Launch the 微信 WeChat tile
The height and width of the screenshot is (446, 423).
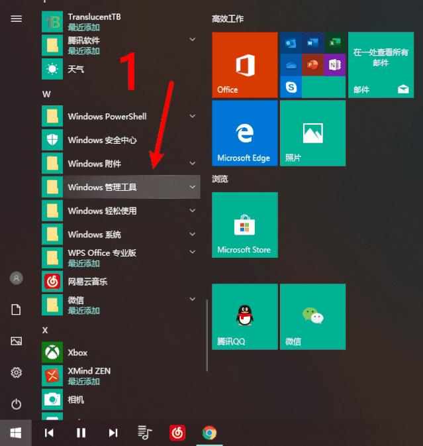click(x=312, y=317)
